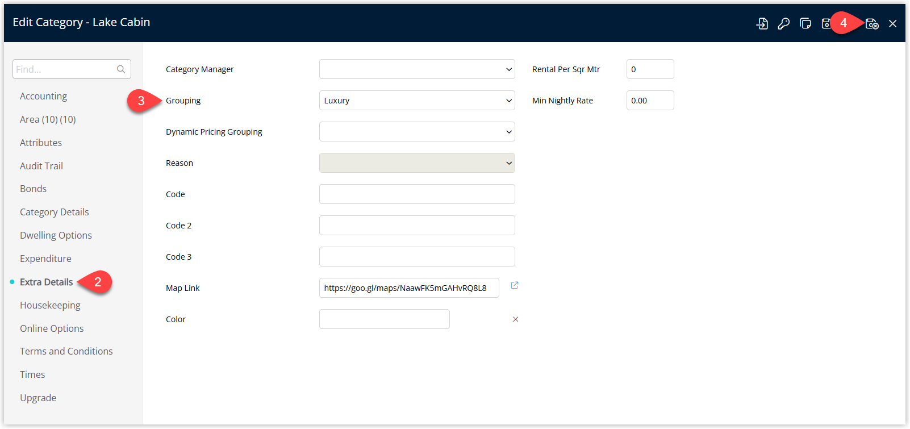Click the Min Nightly Rate label

(x=562, y=101)
